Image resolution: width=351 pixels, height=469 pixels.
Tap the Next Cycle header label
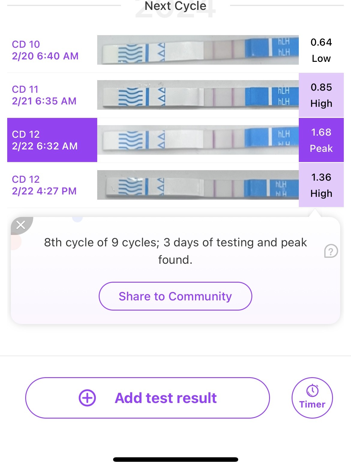click(175, 6)
